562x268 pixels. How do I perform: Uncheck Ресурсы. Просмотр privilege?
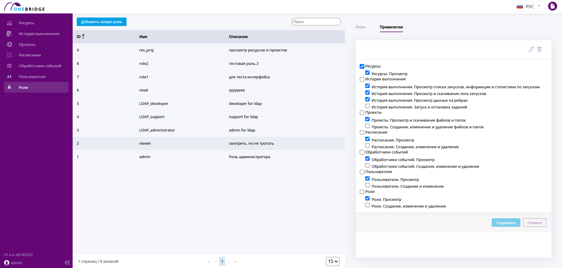[367, 73]
